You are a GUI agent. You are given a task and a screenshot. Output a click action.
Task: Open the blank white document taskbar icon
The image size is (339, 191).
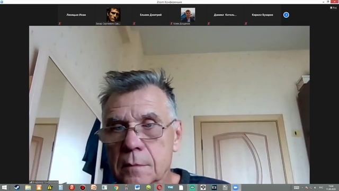[x=181, y=187]
